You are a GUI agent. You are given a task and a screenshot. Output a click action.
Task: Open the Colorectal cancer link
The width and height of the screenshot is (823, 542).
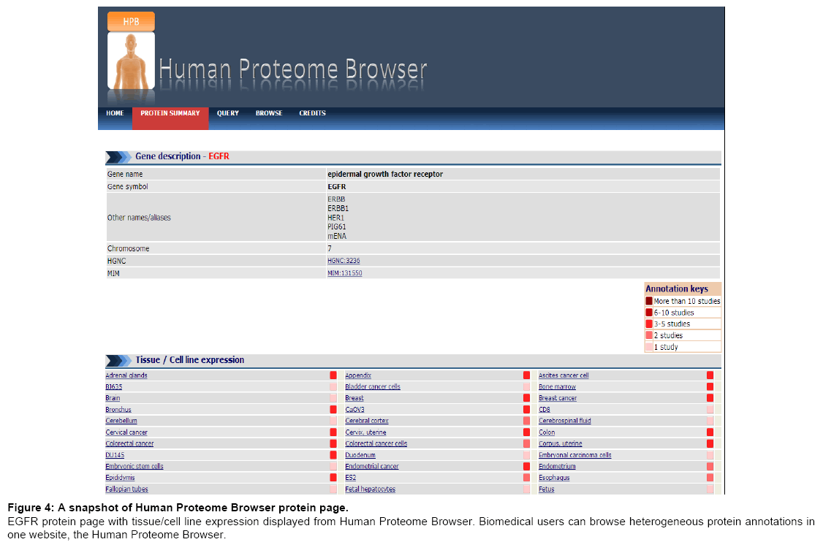(x=129, y=444)
